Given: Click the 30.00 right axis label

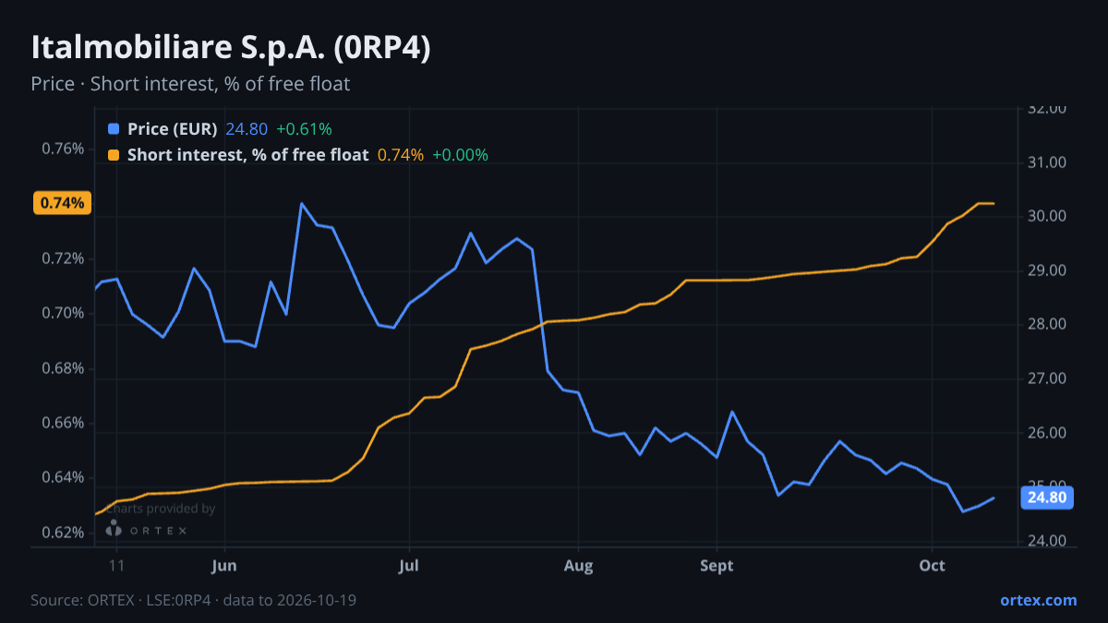Looking at the screenshot, I should click(x=1047, y=217).
